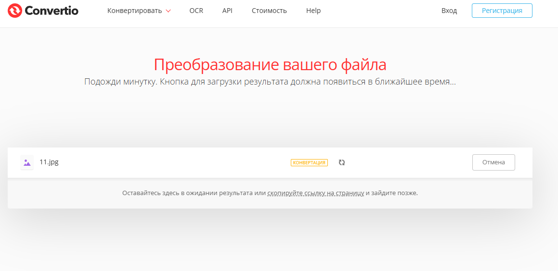Click the Регистрация button
The image size is (558, 271).
502,11
